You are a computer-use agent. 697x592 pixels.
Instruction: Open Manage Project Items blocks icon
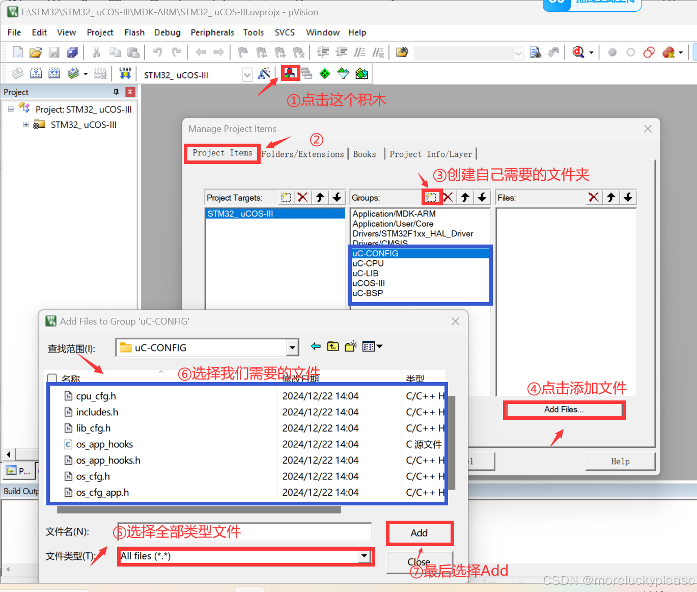(289, 73)
